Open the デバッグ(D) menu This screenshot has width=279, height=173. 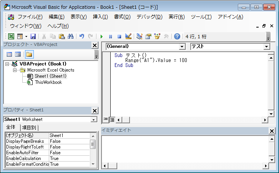(x=149, y=17)
